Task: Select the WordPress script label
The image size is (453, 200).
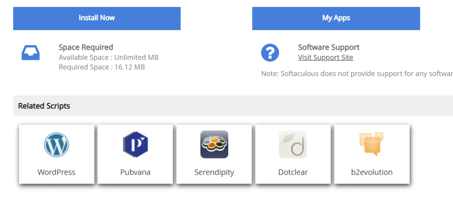Action: (57, 172)
